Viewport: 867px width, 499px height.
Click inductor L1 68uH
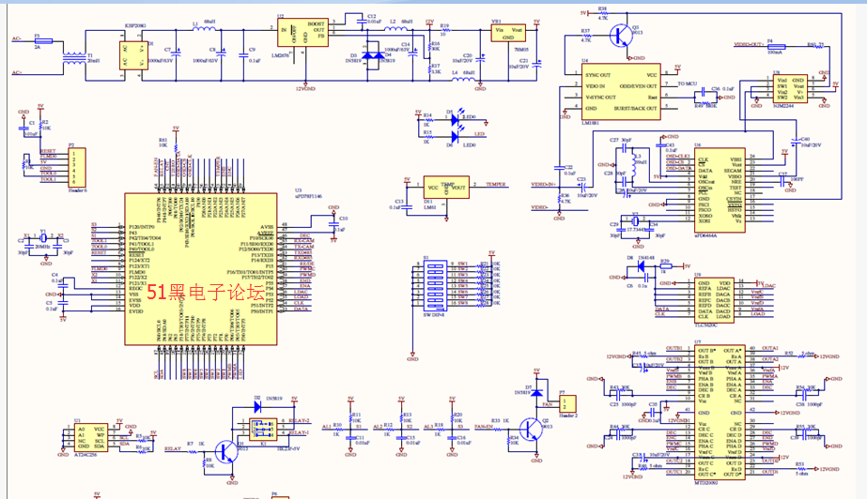(x=205, y=29)
